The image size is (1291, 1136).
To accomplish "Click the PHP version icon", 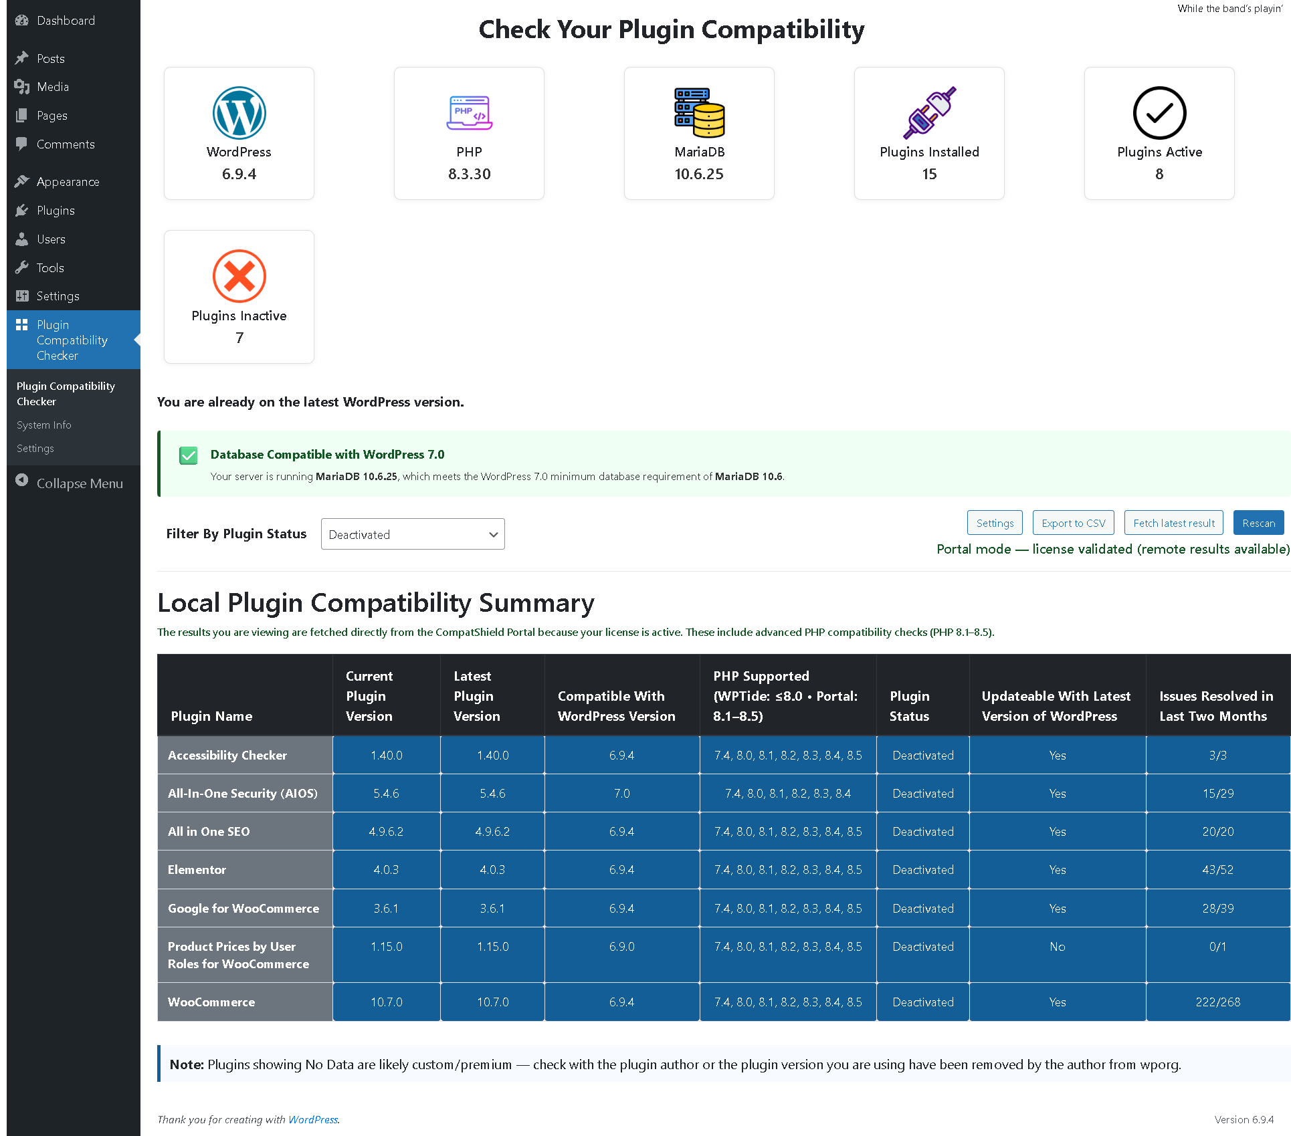I will point(469,113).
